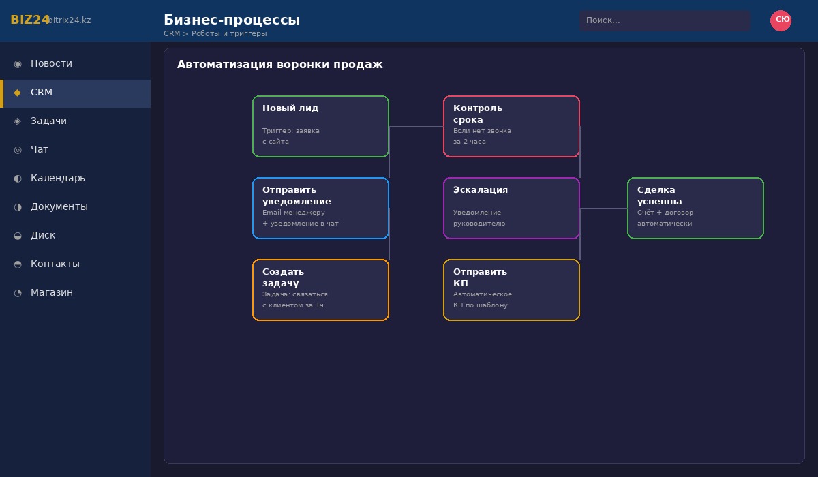The height and width of the screenshot is (477, 818).
Task: Open the СЮ user avatar
Action: (781, 20)
